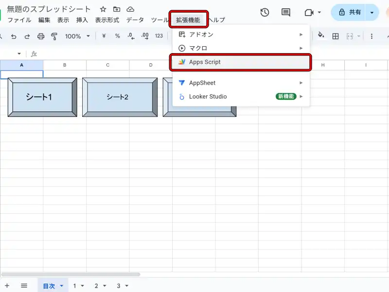Choose Apps Script from the menu
The image size is (389, 292).
240,62
